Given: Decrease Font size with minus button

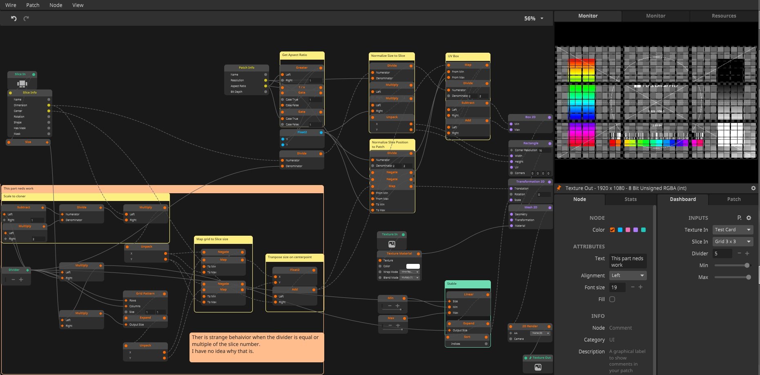Looking at the screenshot, I should coord(633,287).
